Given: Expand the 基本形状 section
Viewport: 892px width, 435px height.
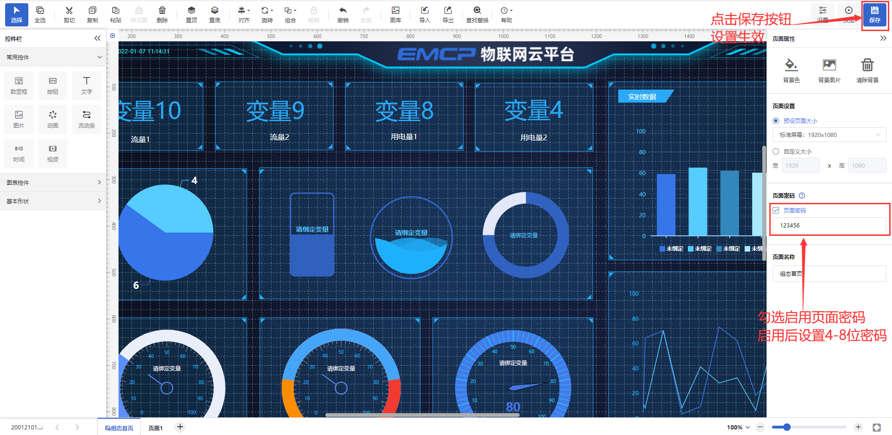Looking at the screenshot, I should [53, 201].
